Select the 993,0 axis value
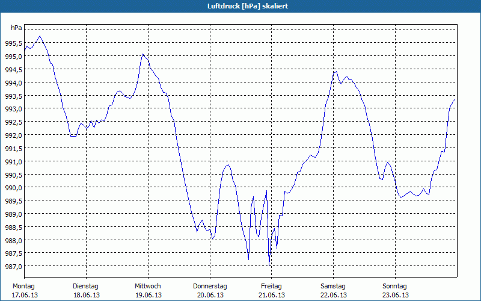Viewport: 481px width, 301px height. click(x=13, y=109)
